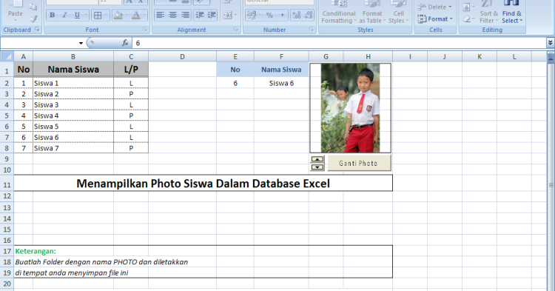
Task: Toggle Italic formatting in the Font group
Action: tap(65, 16)
